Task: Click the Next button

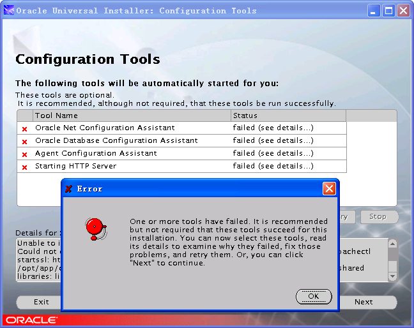Action: coord(364,302)
